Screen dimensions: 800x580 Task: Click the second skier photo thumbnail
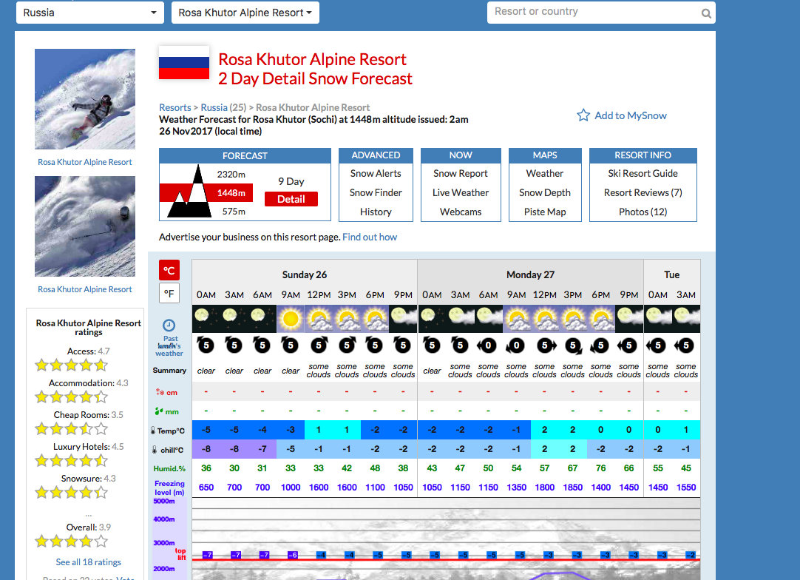[x=85, y=226]
